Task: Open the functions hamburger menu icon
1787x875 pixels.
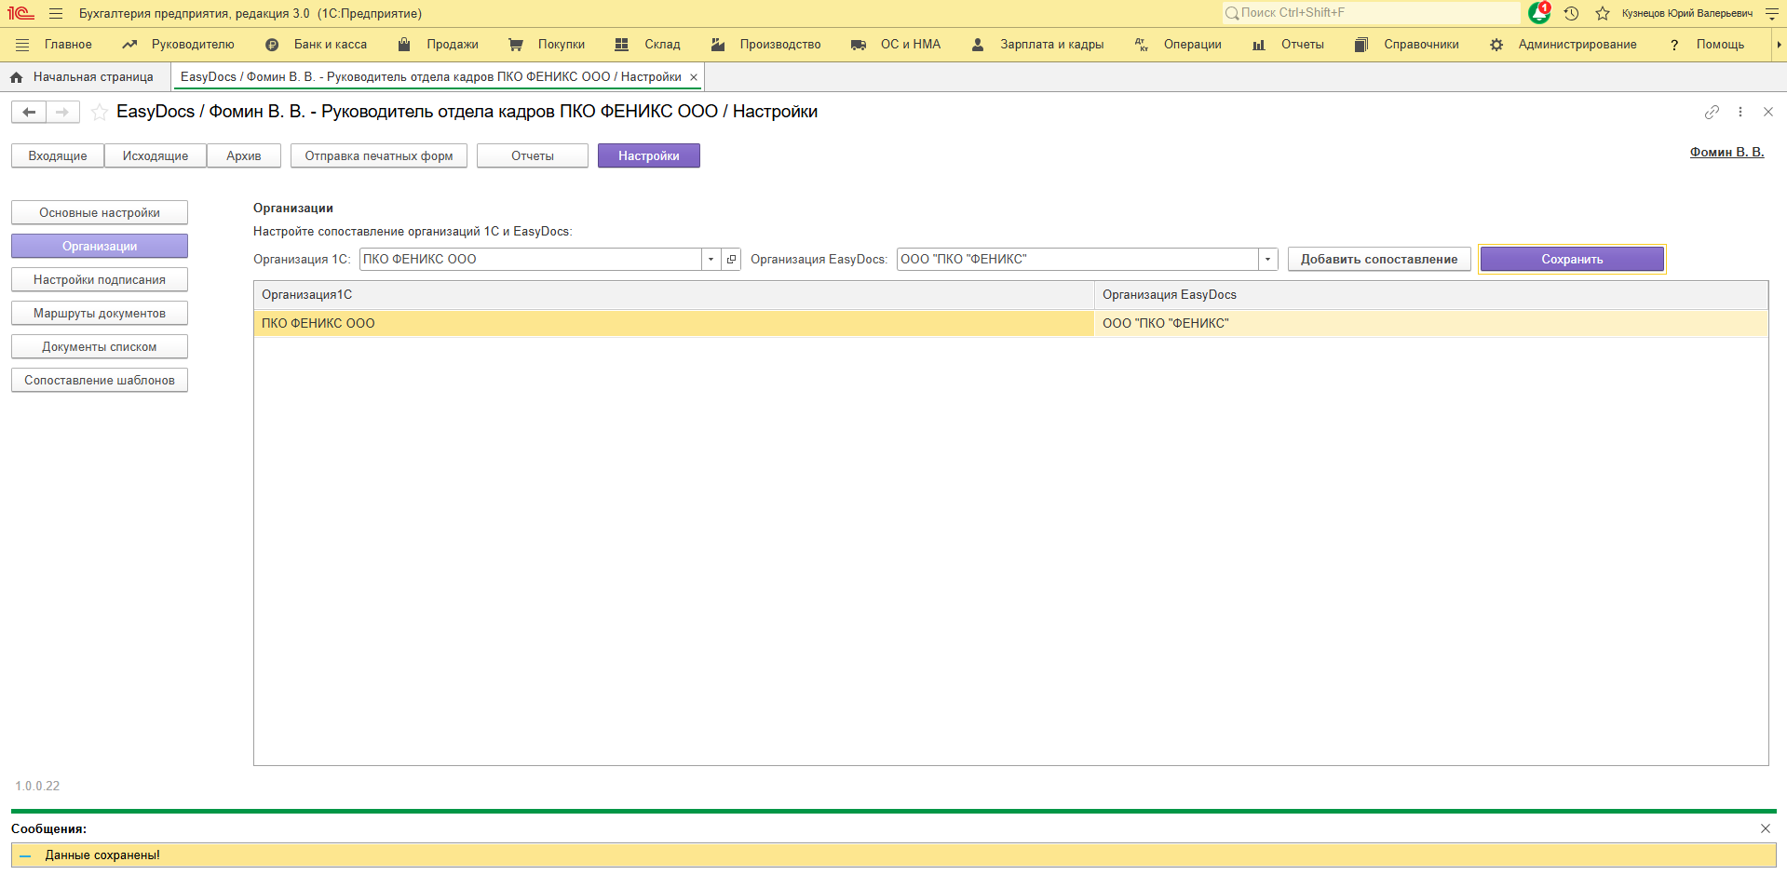Action: coord(56,13)
